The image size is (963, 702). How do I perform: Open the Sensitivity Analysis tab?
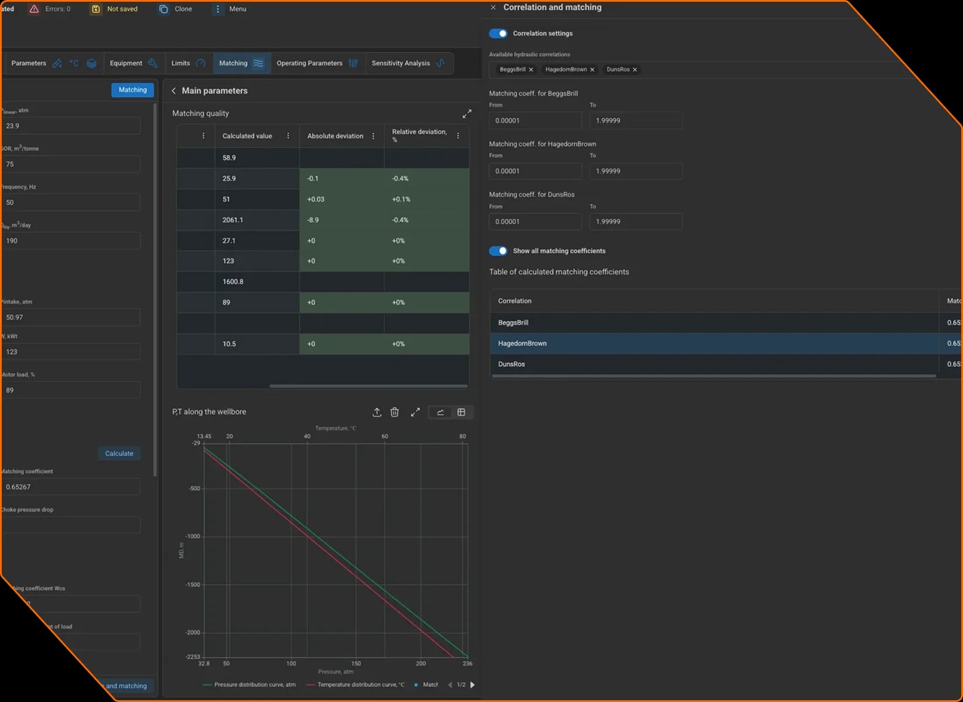coord(409,63)
